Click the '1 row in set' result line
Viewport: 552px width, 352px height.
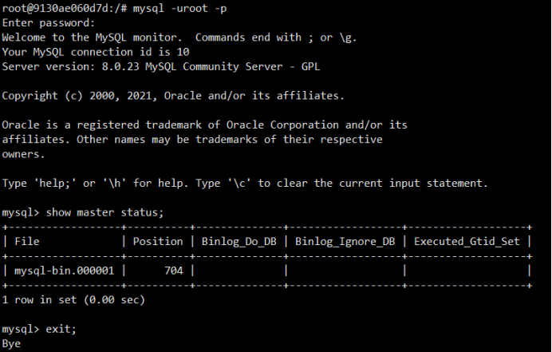73,300
